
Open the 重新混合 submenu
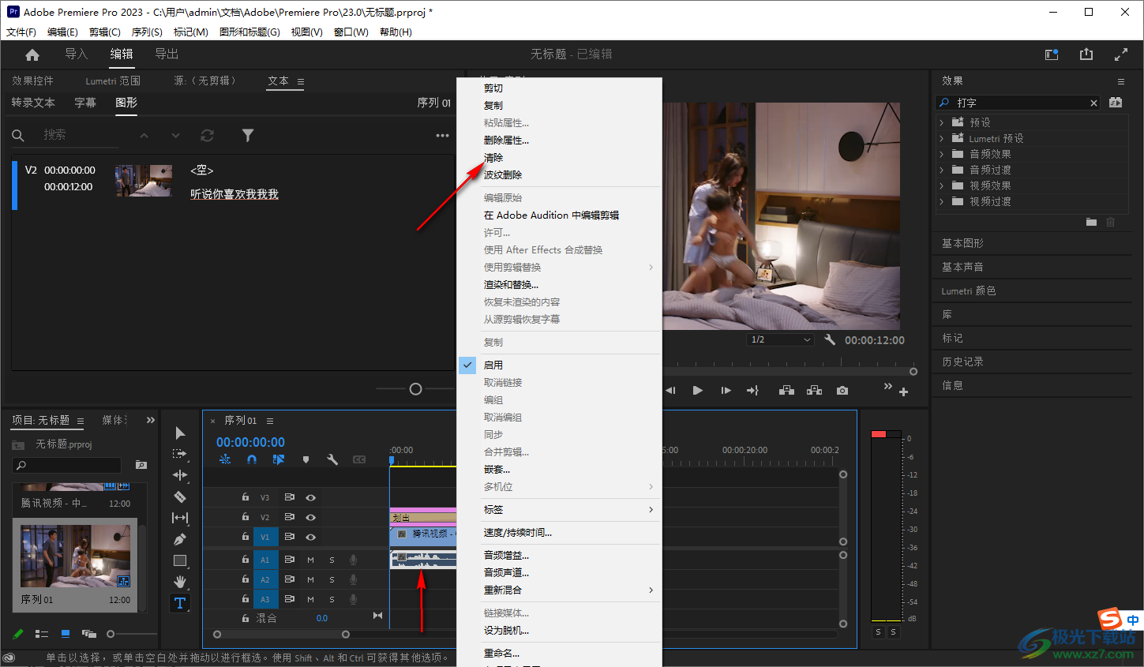[559, 590]
